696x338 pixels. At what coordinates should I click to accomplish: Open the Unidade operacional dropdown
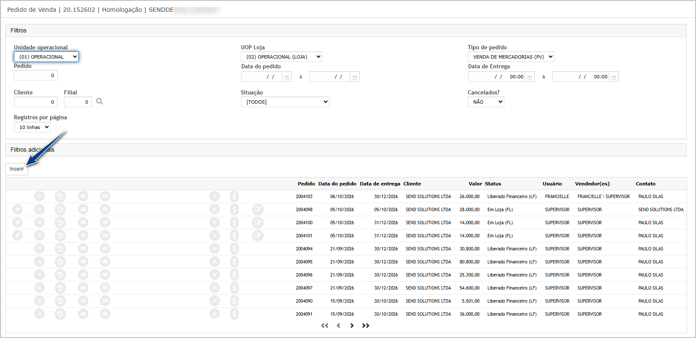(46, 57)
